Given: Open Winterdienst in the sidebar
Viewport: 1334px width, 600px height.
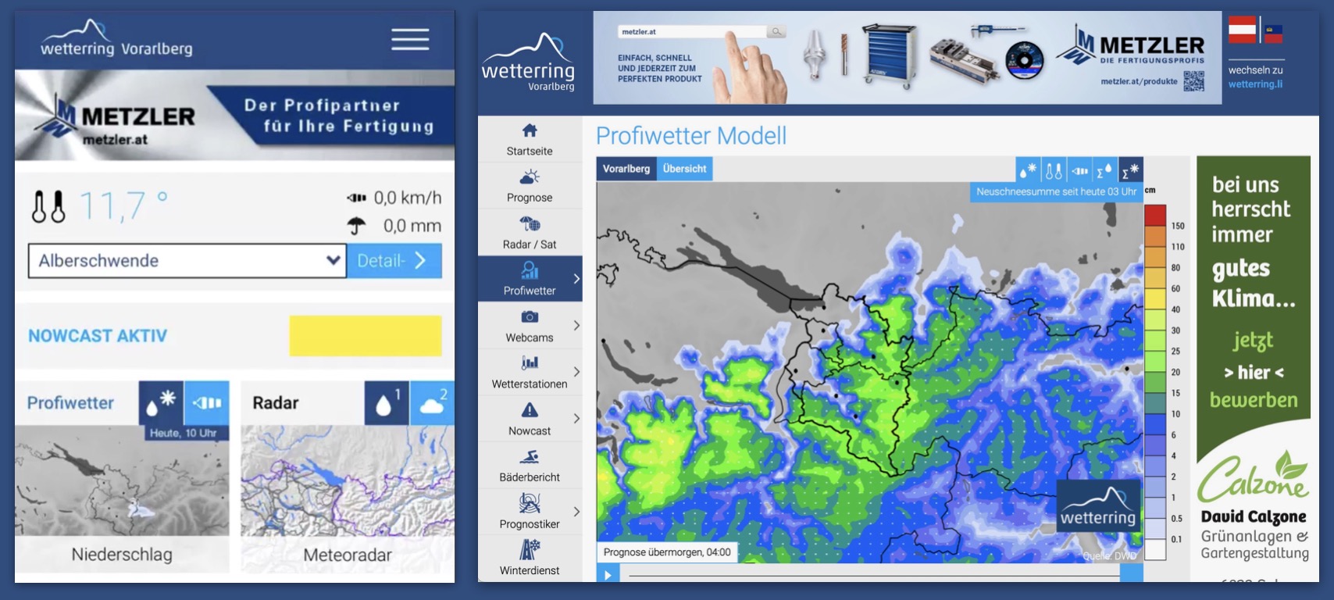Looking at the screenshot, I should 530,558.
